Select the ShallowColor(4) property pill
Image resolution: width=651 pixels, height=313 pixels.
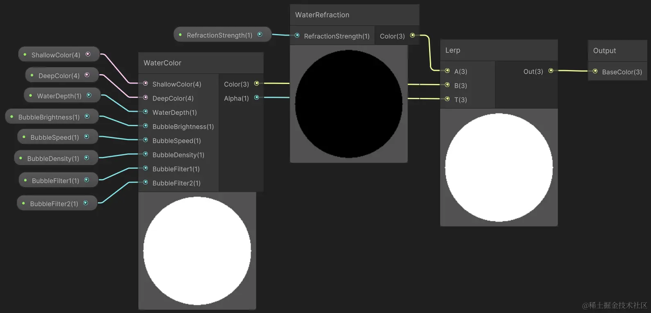click(59, 54)
